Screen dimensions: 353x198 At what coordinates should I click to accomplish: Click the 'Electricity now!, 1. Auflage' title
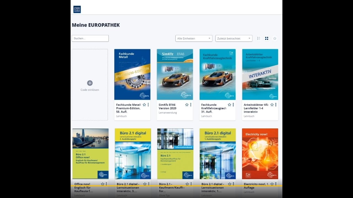256,186
